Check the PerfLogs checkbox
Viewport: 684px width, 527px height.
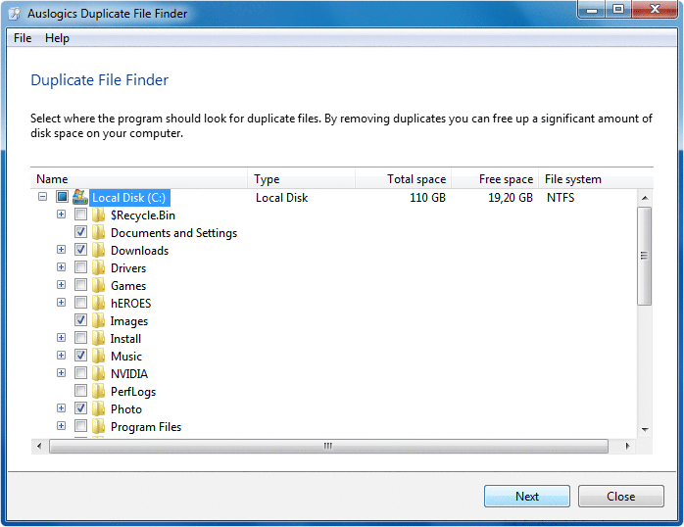coord(80,390)
